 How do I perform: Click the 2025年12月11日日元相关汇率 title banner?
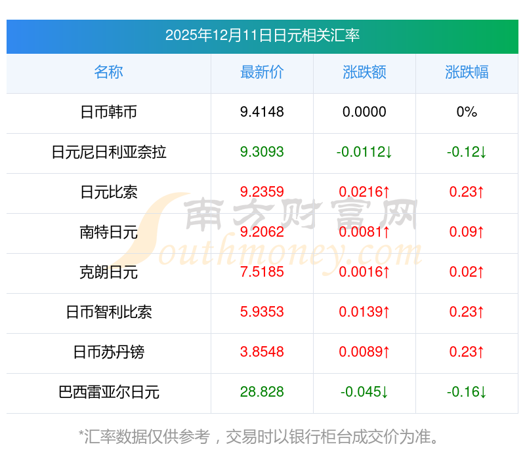coord(262,35)
